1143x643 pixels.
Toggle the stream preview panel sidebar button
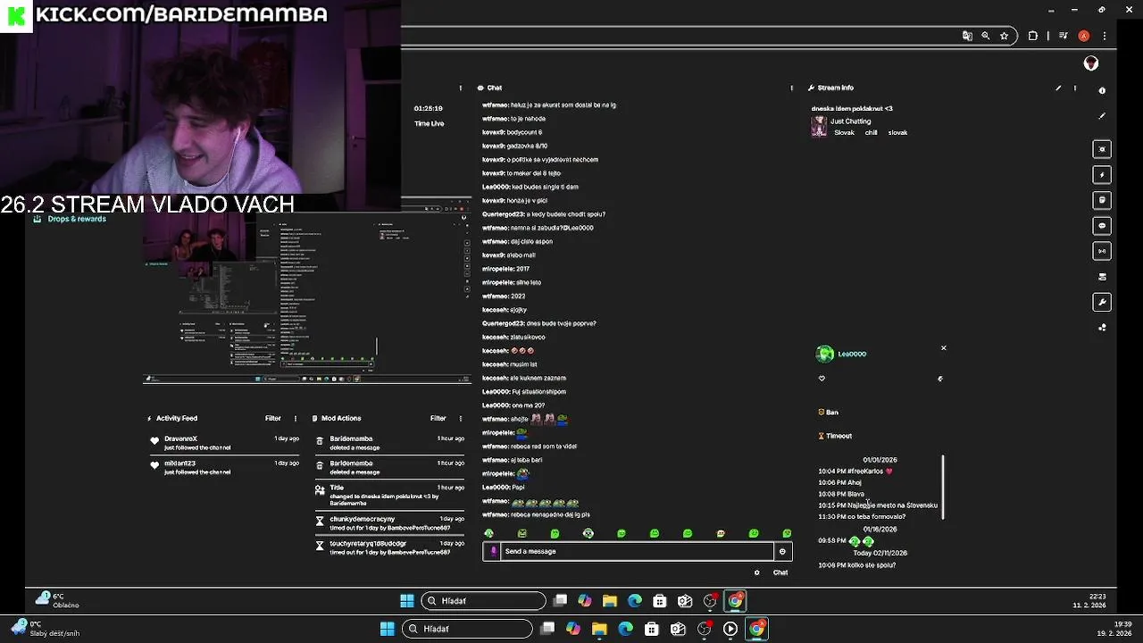pyautogui.click(x=1102, y=149)
